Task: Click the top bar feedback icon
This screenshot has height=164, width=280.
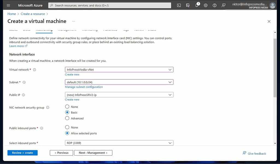Action: click(223, 5)
